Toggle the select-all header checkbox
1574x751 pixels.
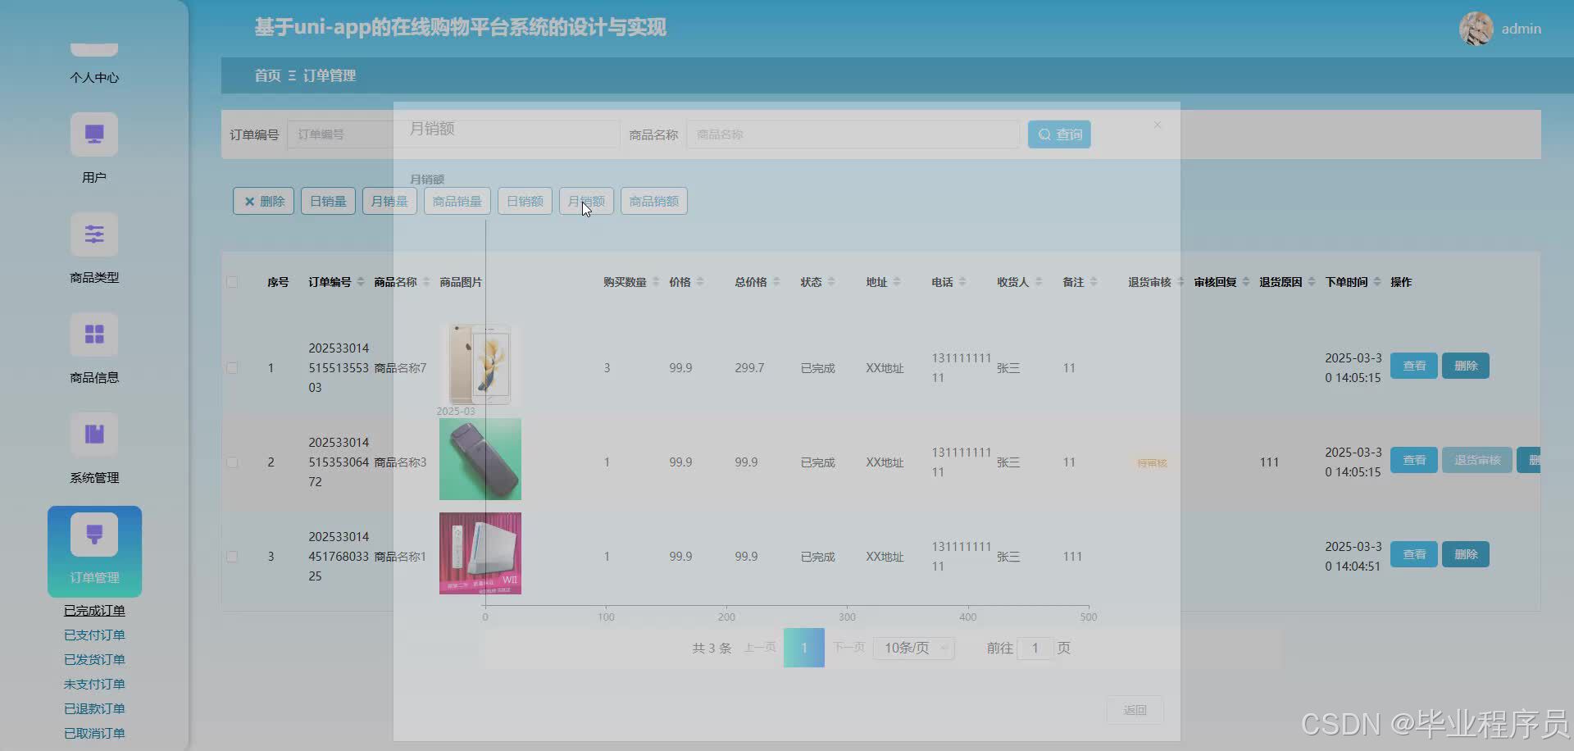coord(232,282)
